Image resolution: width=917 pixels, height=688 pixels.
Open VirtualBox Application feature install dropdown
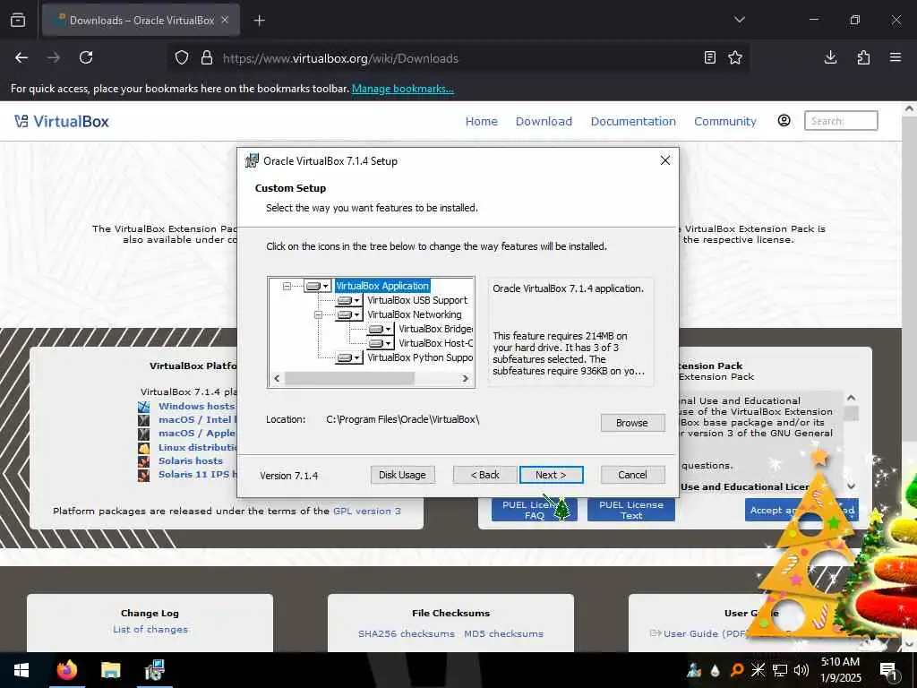click(x=318, y=286)
